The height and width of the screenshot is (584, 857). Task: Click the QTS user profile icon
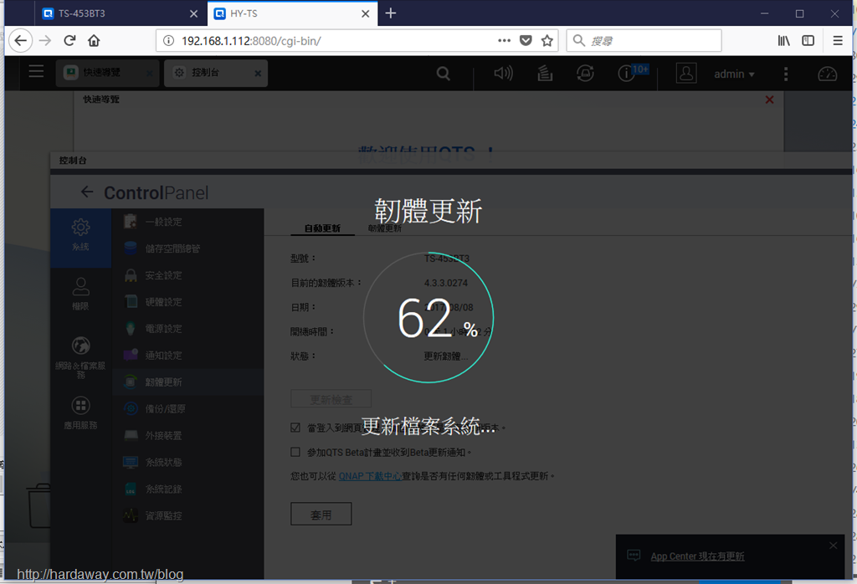[x=686, y=73]
